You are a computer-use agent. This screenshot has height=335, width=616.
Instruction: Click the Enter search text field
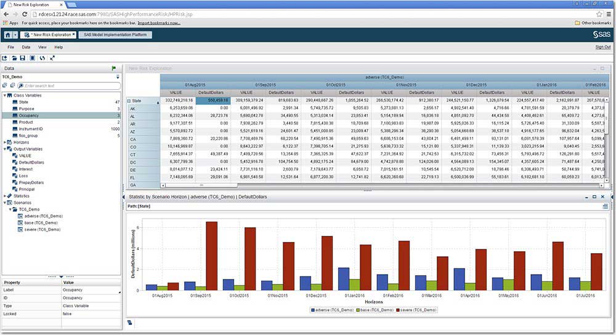click(69, 86)
